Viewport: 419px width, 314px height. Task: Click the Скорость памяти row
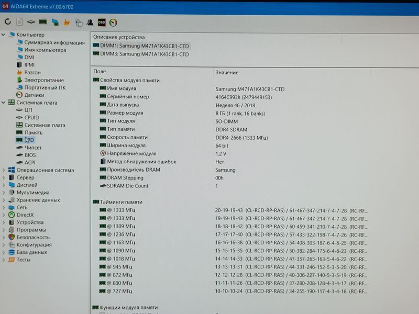tap(230, 138)
